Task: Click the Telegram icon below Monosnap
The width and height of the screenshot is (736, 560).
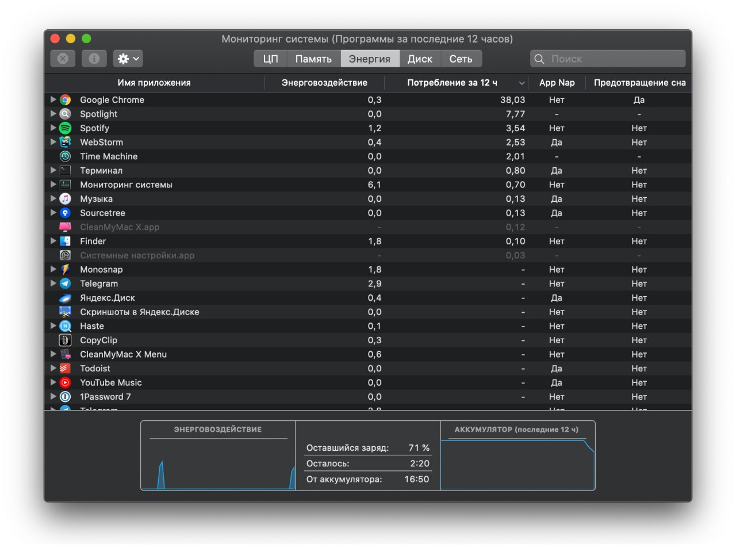Action: click(x=66, y=283)
